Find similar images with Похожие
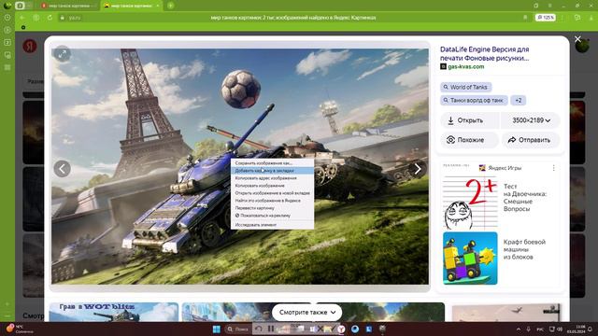Viewport: 598px width, 336px height. [x=470, y=140]
